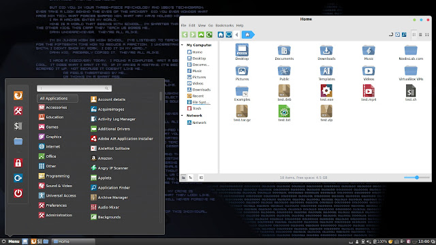Open the Go menu
Image resolution: width=436 pixels, height=245 pixels.
click(211, 25)
